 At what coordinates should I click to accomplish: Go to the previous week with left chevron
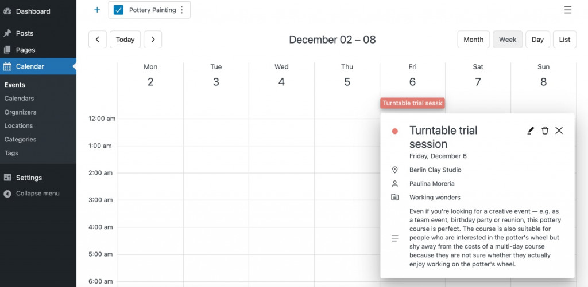(98, 40)
